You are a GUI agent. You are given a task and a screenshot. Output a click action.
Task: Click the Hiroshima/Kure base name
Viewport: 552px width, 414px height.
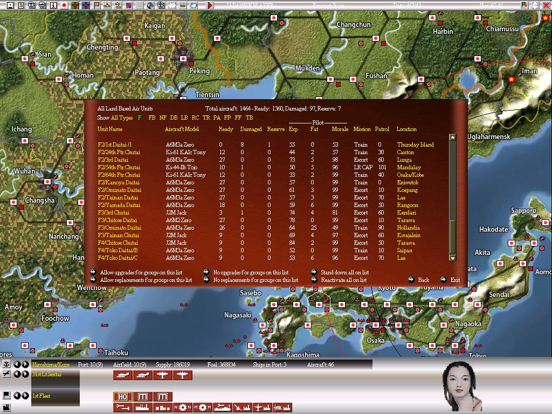point(51,364)
